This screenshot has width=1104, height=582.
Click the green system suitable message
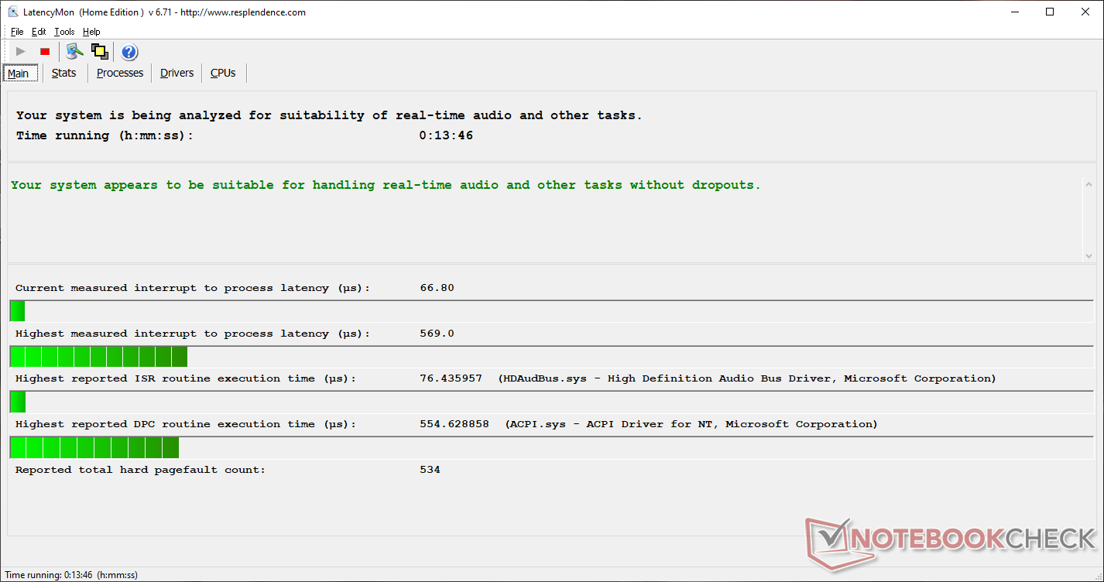386,185
